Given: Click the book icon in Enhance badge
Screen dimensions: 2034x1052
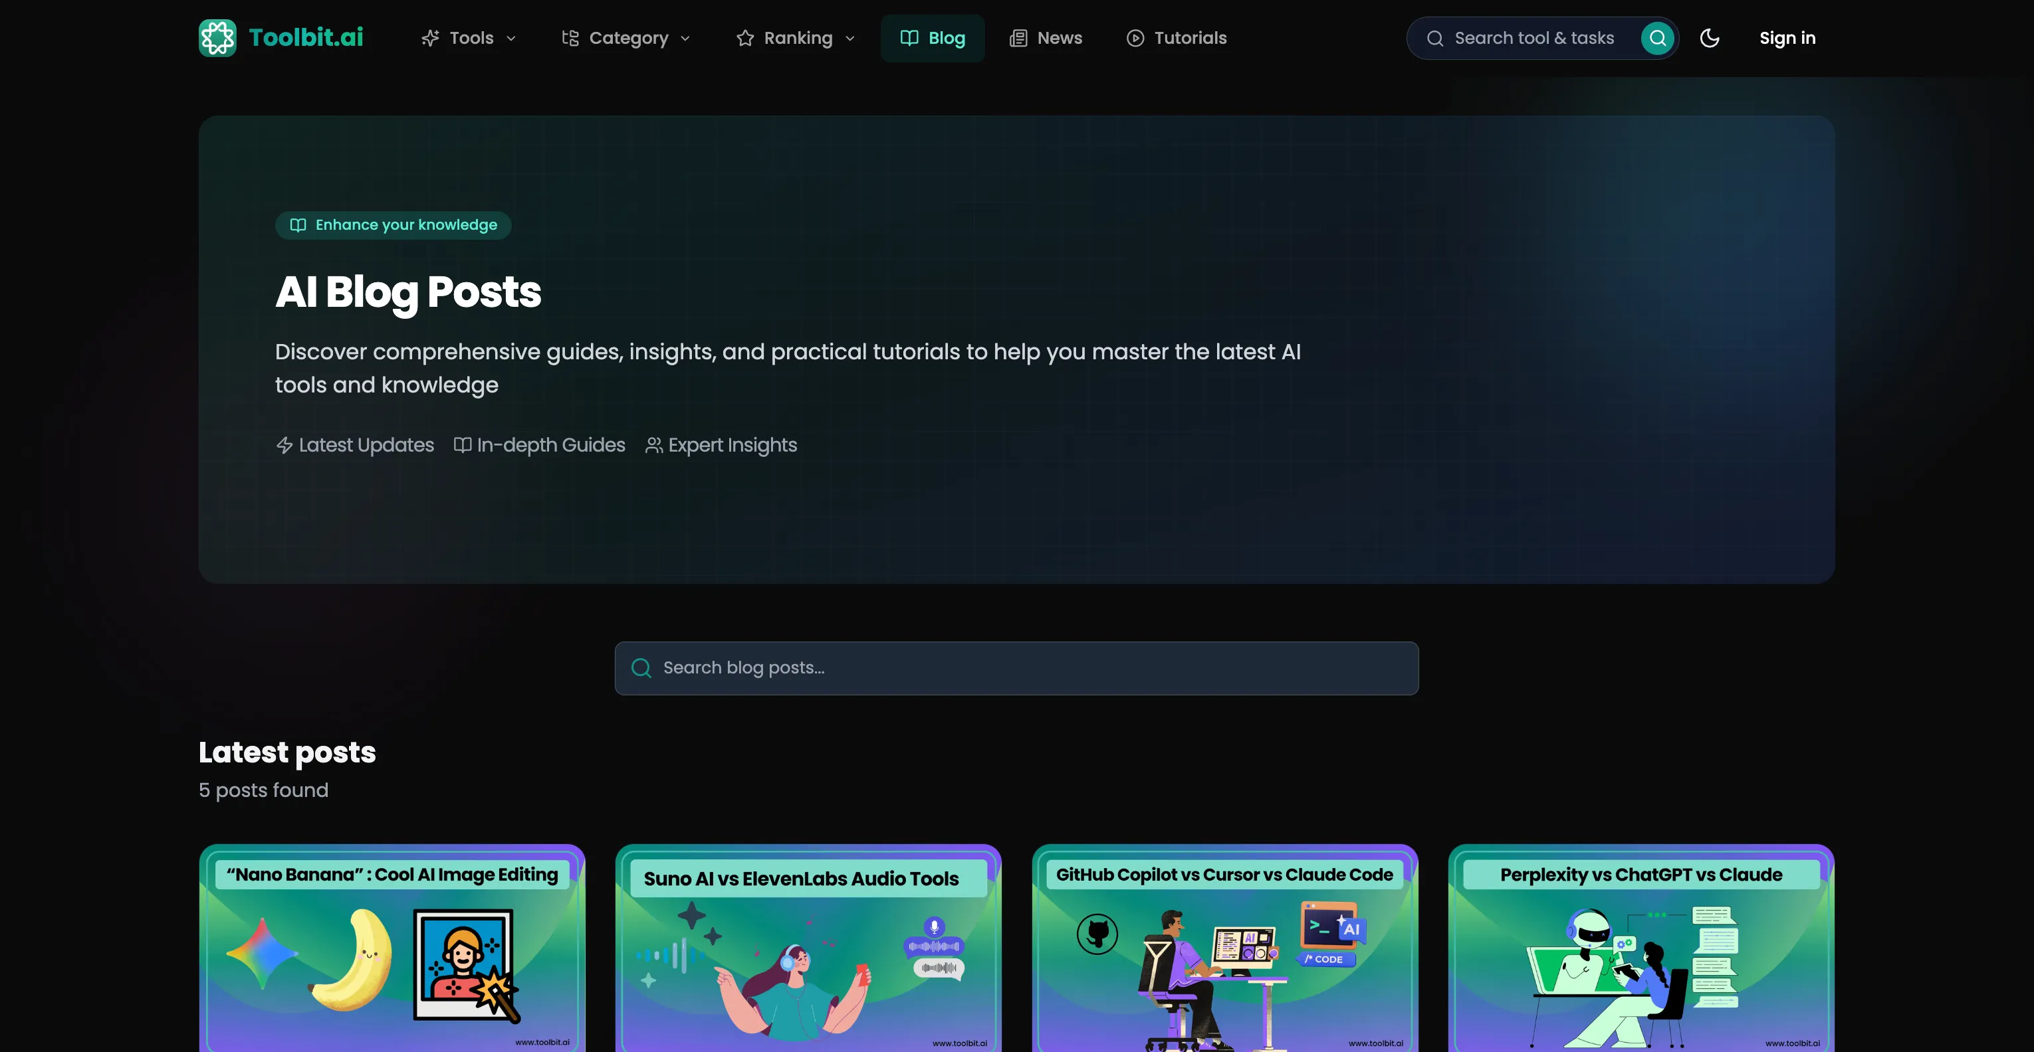Looking at the screenshot, I should pyautogui.click(x=298, y=225).
